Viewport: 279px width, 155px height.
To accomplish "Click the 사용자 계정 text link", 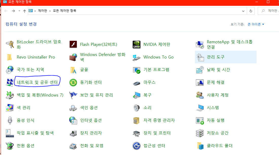I will 217,95.
